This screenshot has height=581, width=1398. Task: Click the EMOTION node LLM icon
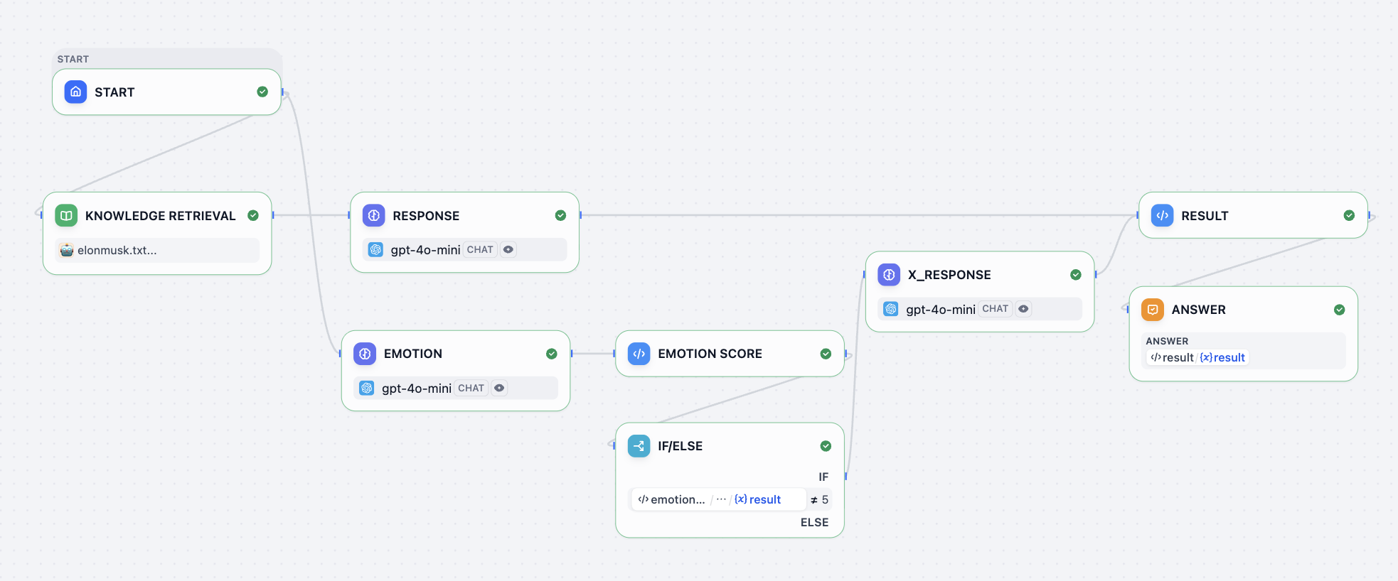pyautogui.click(x=365, y=354)
